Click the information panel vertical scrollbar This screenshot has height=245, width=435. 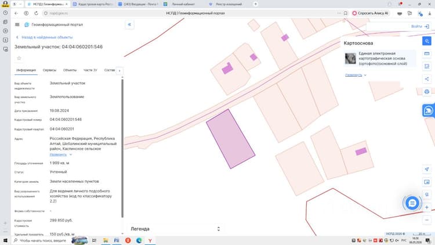[122, 148]
